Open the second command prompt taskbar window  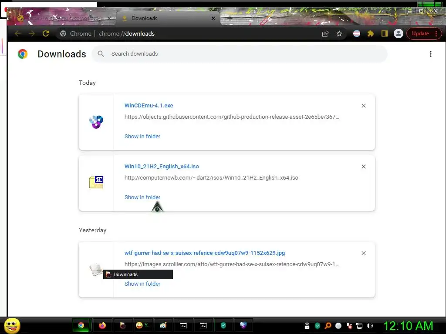point(203,325)
